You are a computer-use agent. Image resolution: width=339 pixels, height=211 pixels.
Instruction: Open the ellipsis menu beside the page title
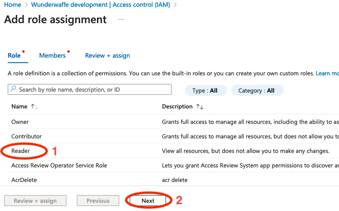click(x=121, y=20)
